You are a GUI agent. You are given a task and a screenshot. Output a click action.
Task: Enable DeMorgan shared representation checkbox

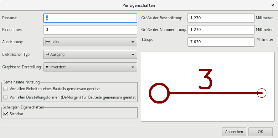(x=5, y=97)
